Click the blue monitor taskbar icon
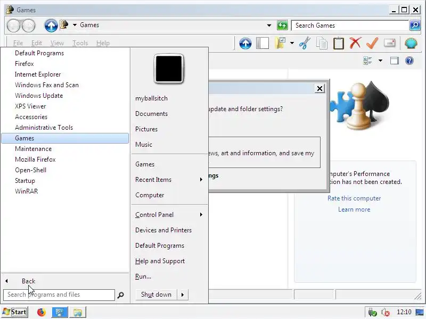Viewport: 426px width, 319px height. [60, 312]
